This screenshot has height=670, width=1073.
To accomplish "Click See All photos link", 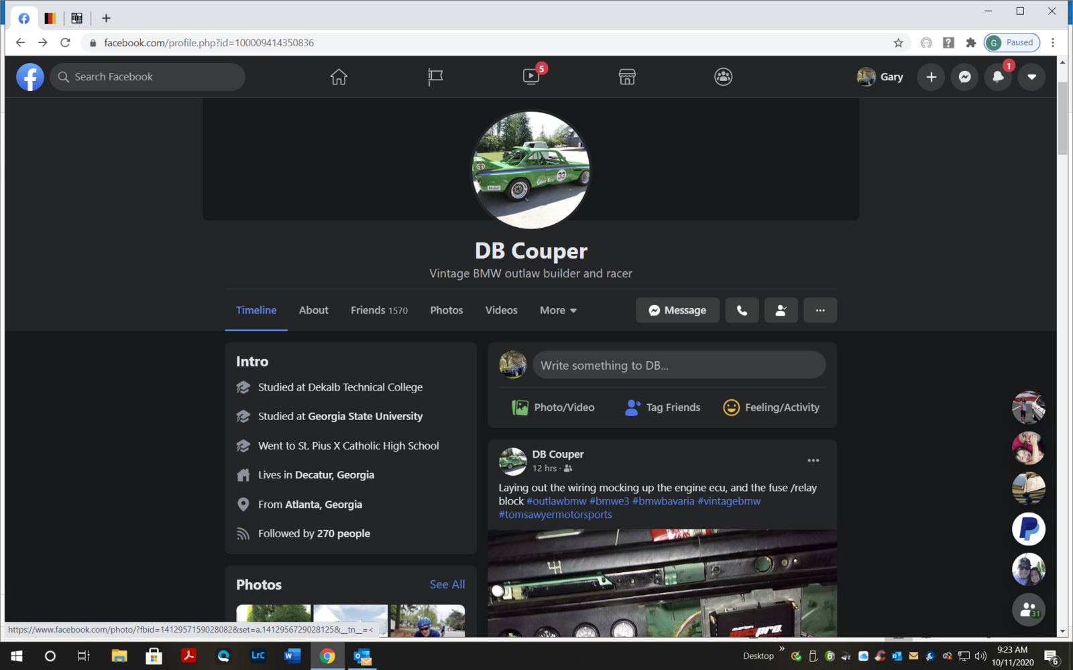I will coord(447,584).
